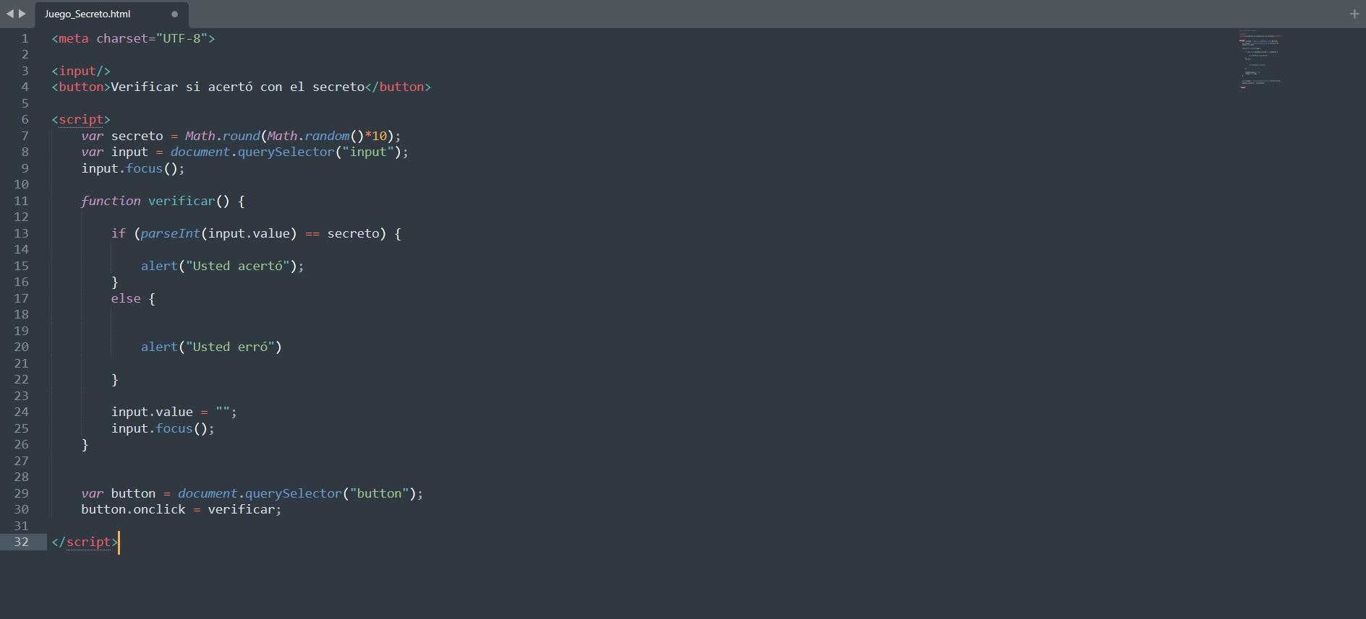Click the opening <script> tag

(x=81, y=119)
